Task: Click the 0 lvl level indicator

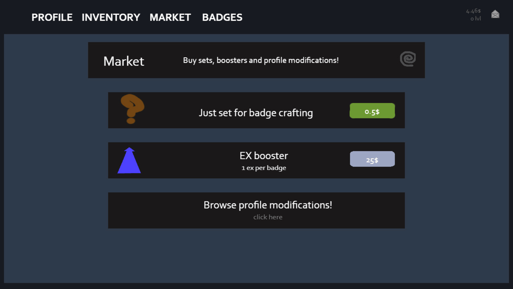Action: [476, 19]
